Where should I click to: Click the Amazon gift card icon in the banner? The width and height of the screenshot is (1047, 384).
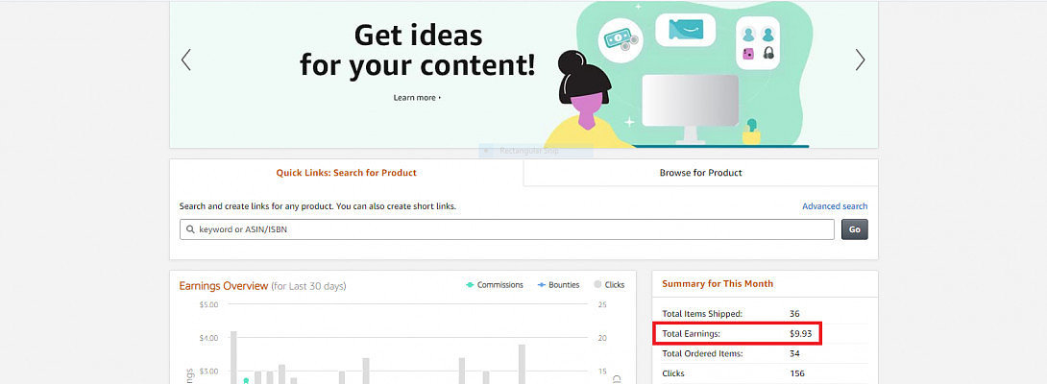(685, 30)
